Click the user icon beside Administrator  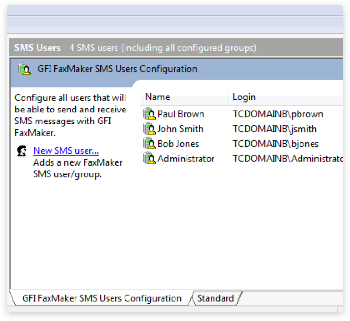(x=150, y=159)
